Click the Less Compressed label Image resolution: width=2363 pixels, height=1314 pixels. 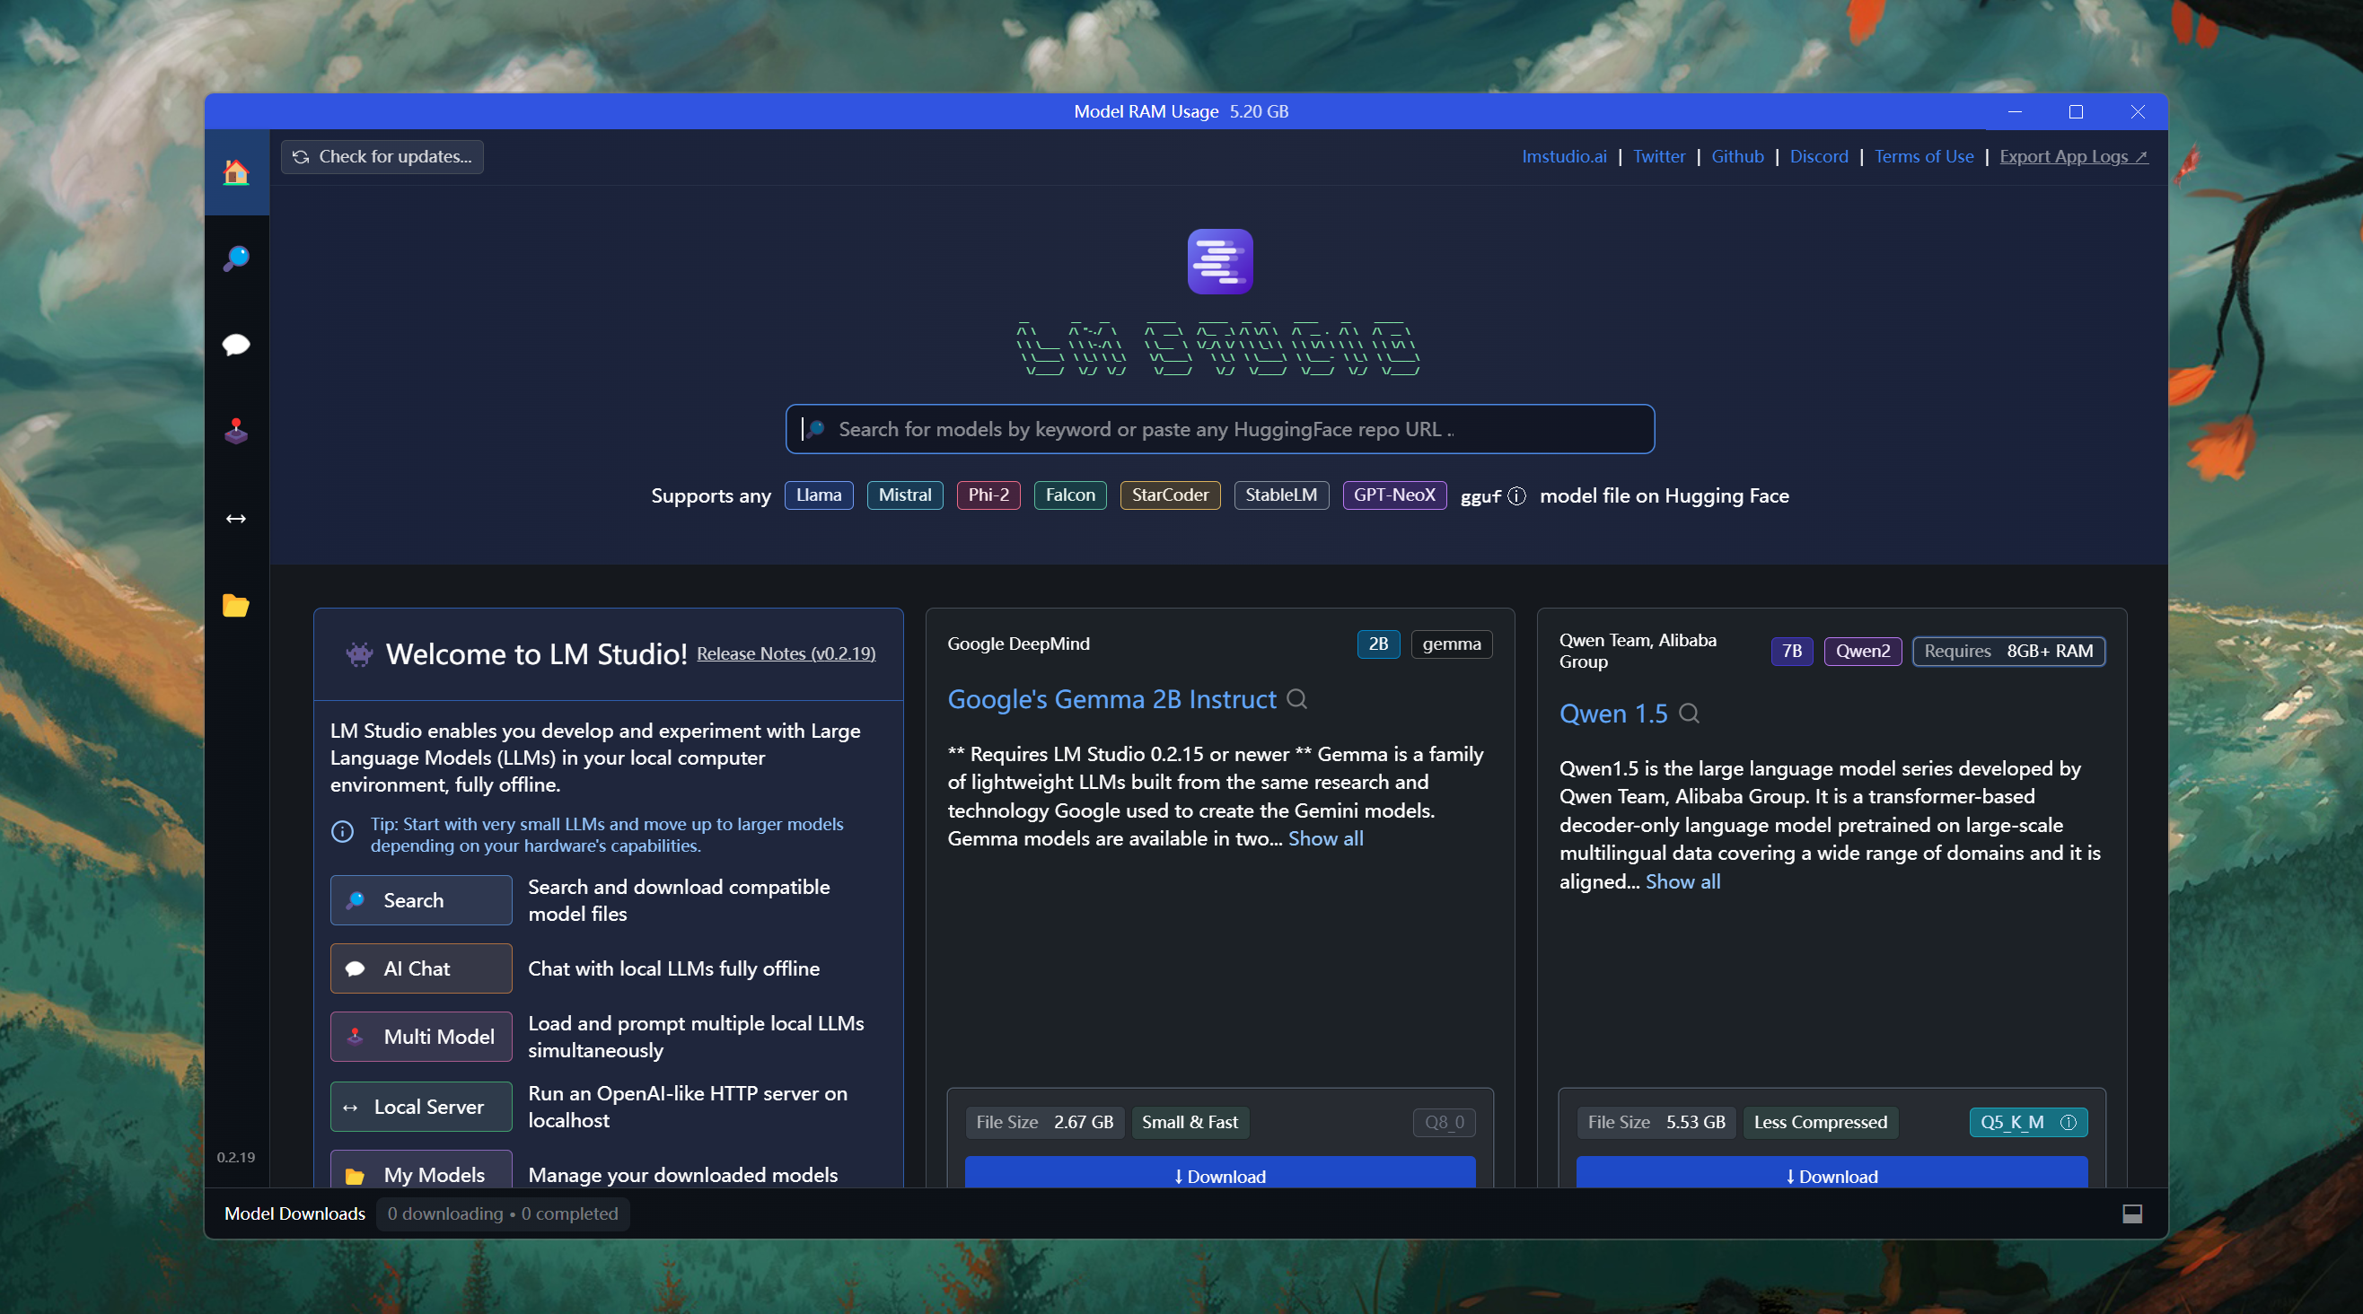click(x=1820, y=1122)
